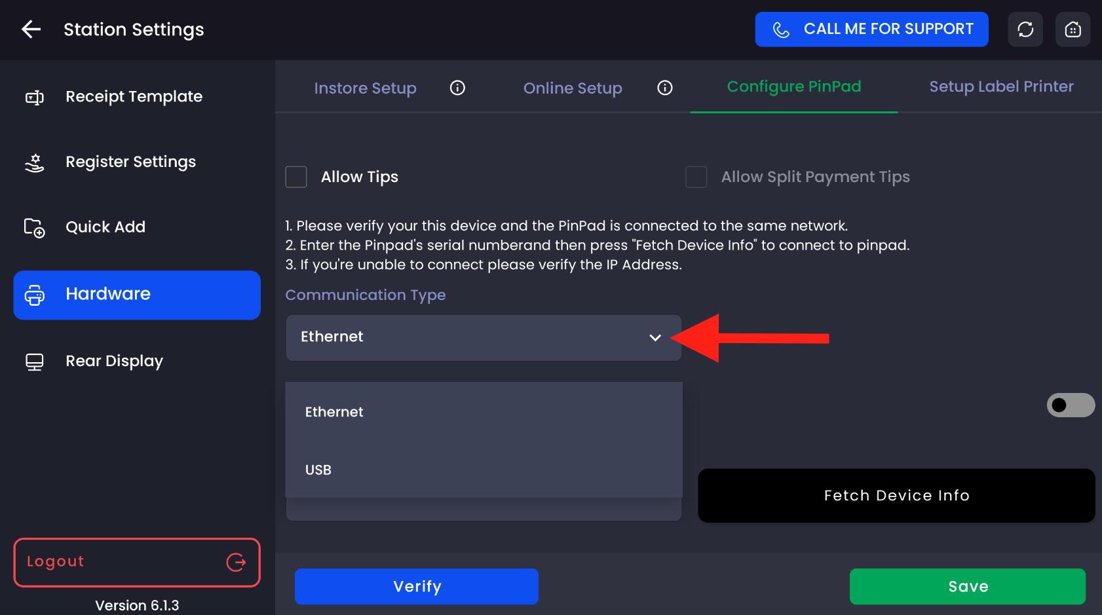The width and height of the screenshot is (1102, 615).
Task: Enable the Allow Tips checkbox
Action: click(x=296, y=177)
